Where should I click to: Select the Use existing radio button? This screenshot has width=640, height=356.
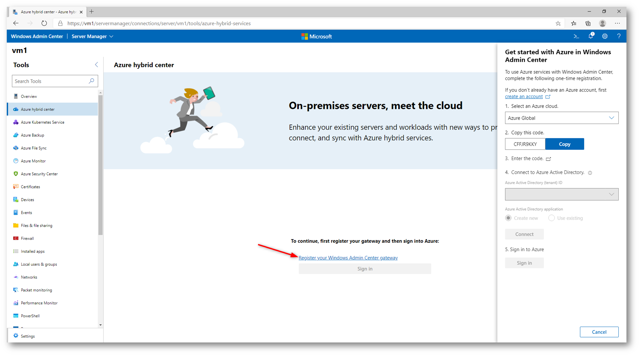(552, 218)
